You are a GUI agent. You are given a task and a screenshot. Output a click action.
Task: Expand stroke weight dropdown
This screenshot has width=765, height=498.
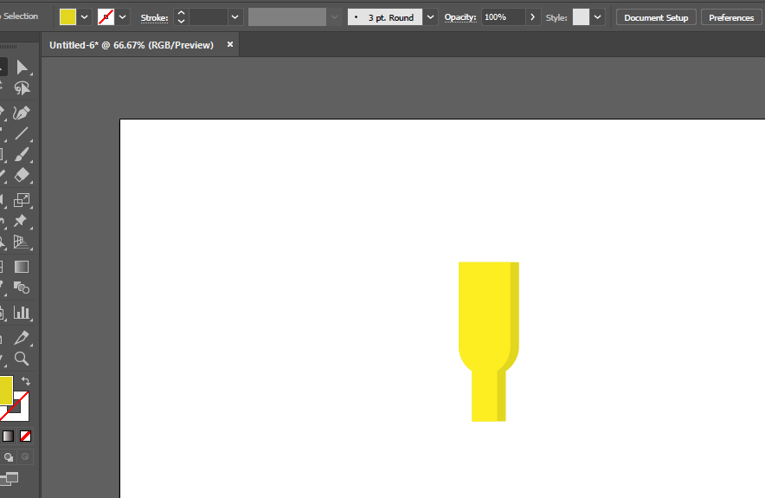click(235, 17)
